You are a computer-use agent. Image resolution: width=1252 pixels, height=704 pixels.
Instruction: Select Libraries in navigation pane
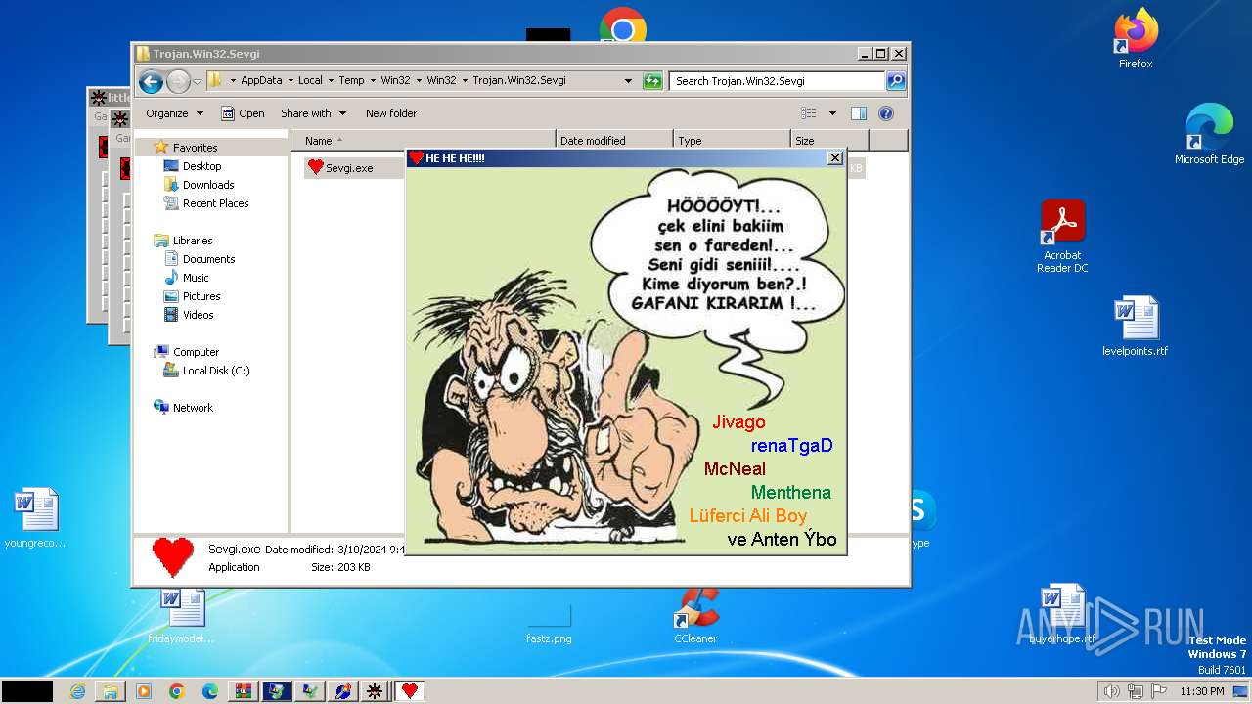(x=193, y=241)
